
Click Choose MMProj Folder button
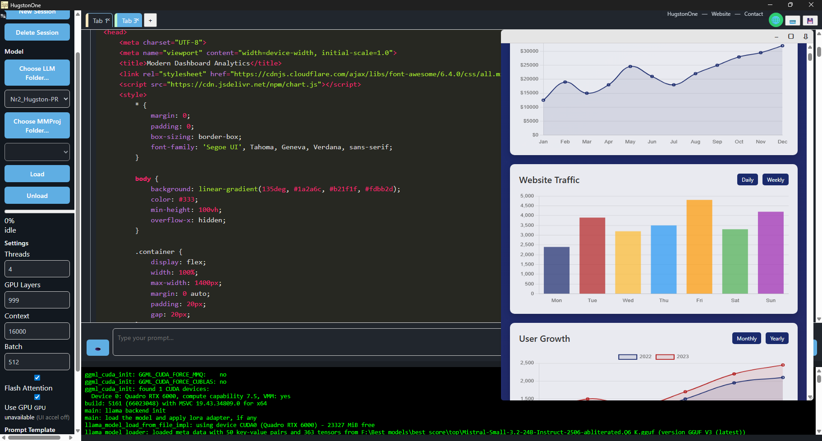37,125
